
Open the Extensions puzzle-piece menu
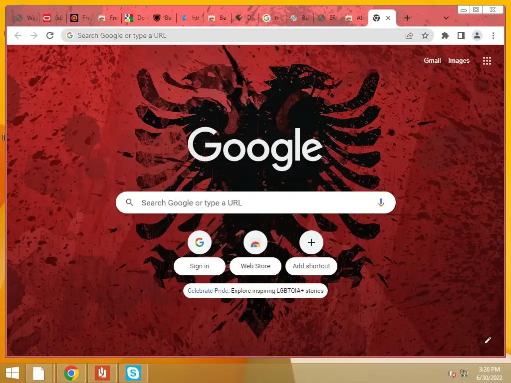click(445, 36)
